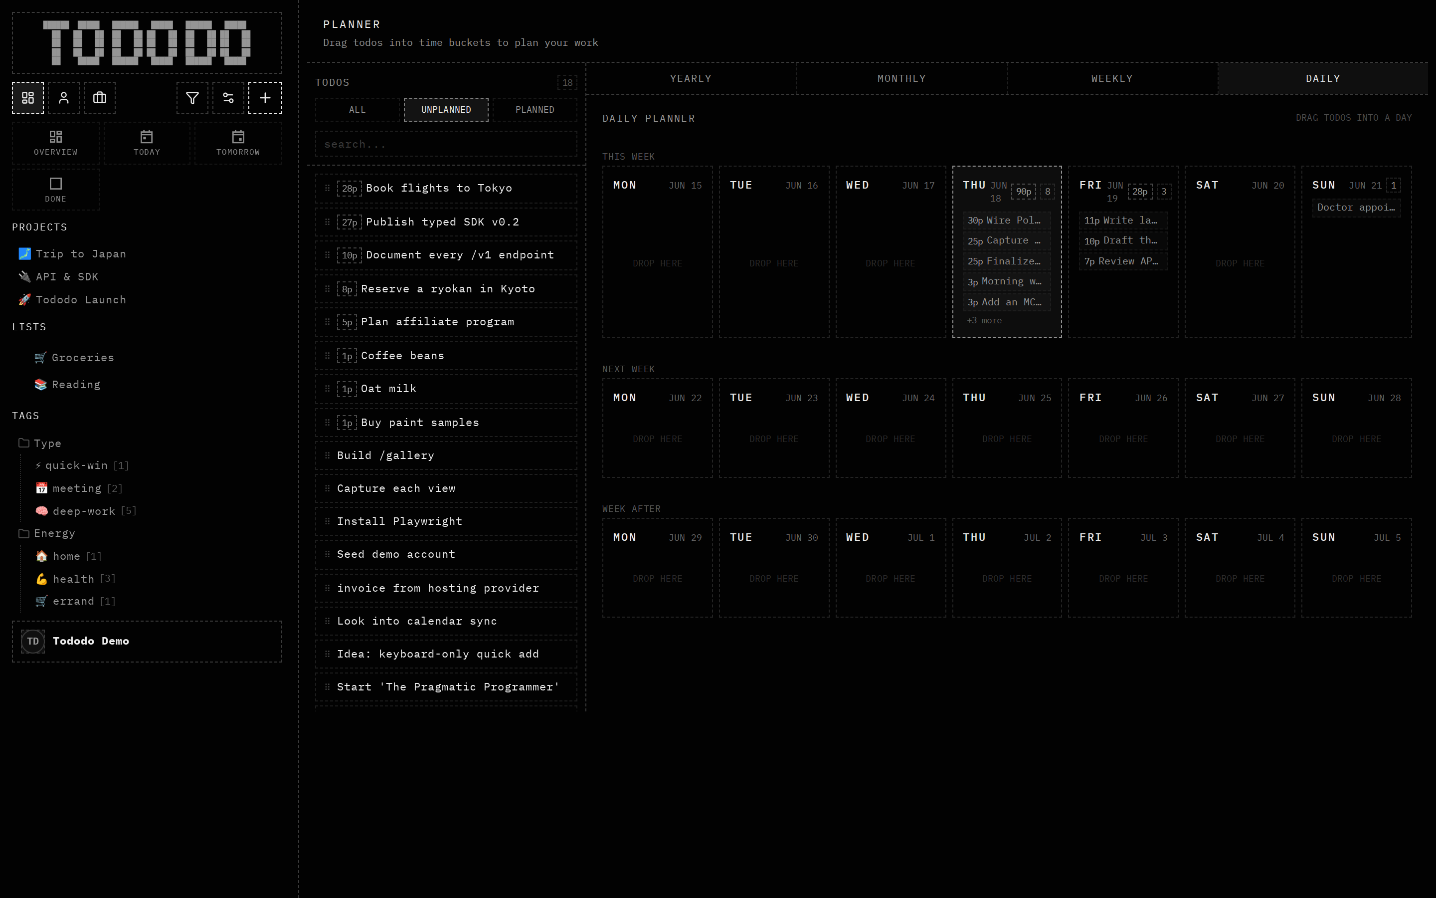Switch to the WEEKLY planner tab
This screenshot has height=898, width=1436.
(1112, 78)
